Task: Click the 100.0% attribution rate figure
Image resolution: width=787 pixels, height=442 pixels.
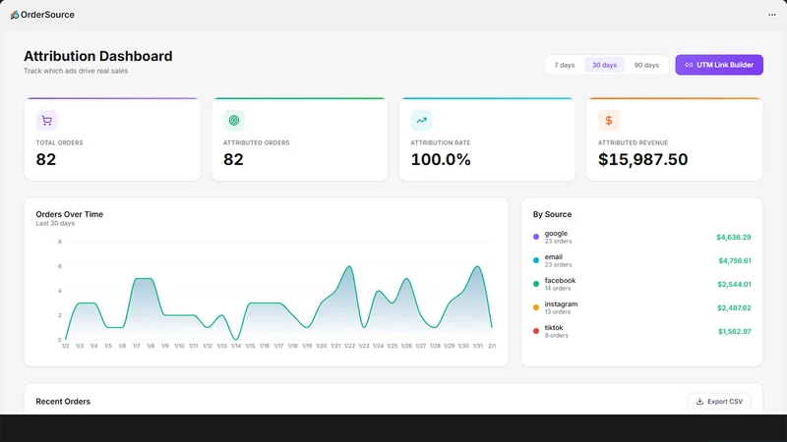Action: pyautogui.click(x=441, y=159)
